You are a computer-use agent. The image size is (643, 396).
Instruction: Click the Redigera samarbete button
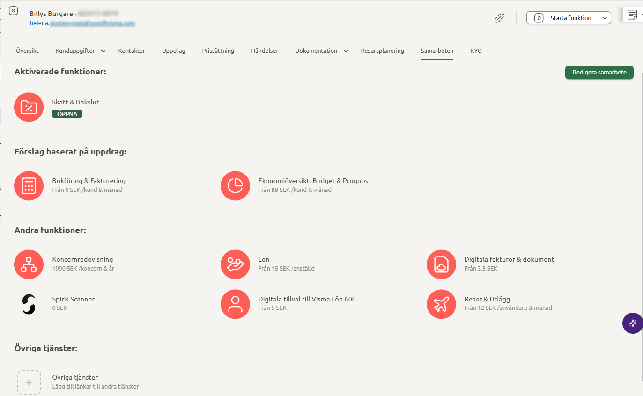(x=599, y=73)
